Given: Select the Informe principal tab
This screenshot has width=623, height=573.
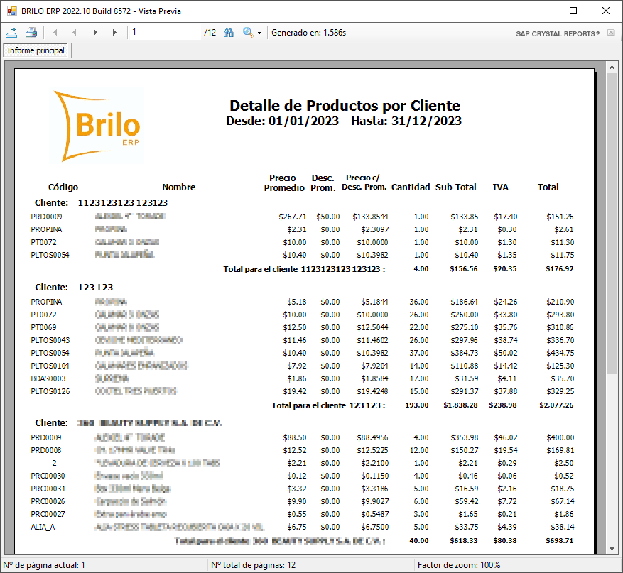Looking at the screenshot, I should click(34, 50).
